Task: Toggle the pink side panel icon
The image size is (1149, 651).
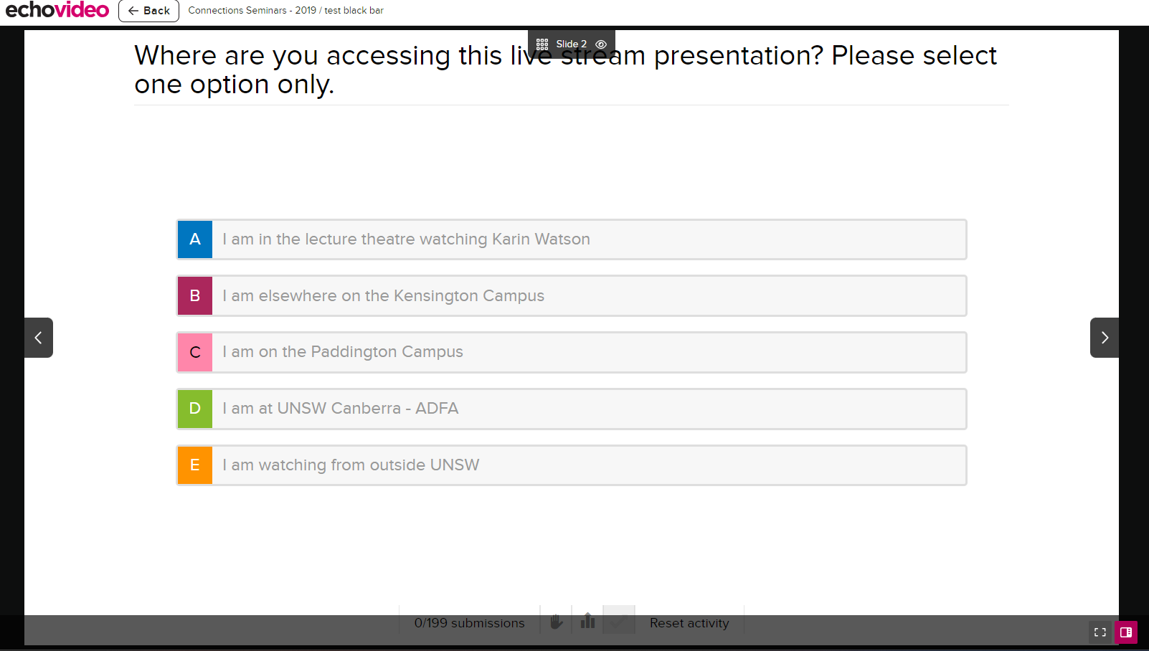Action: point(1126,632)
